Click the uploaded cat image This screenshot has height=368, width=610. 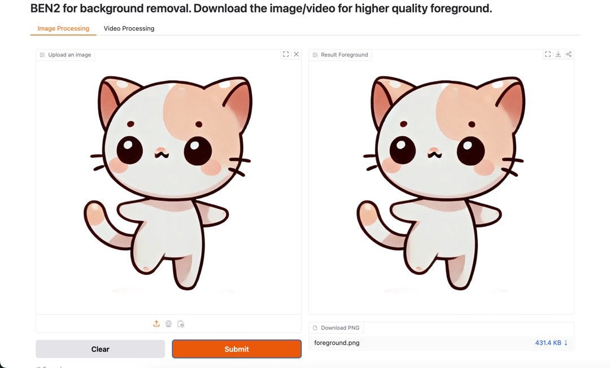tap(168, 183)
